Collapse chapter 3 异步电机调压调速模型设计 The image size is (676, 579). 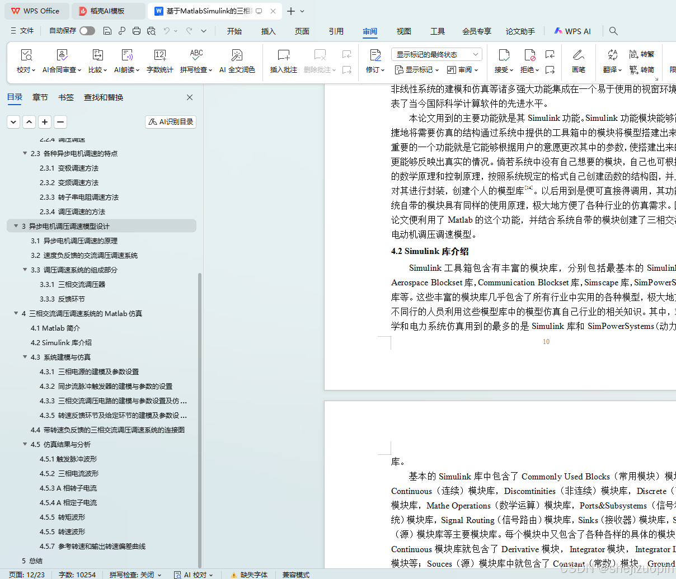pos(16,226)
